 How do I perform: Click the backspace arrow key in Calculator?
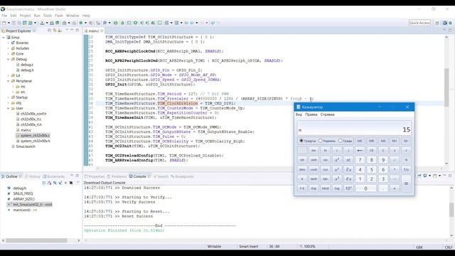click(360, 150)
